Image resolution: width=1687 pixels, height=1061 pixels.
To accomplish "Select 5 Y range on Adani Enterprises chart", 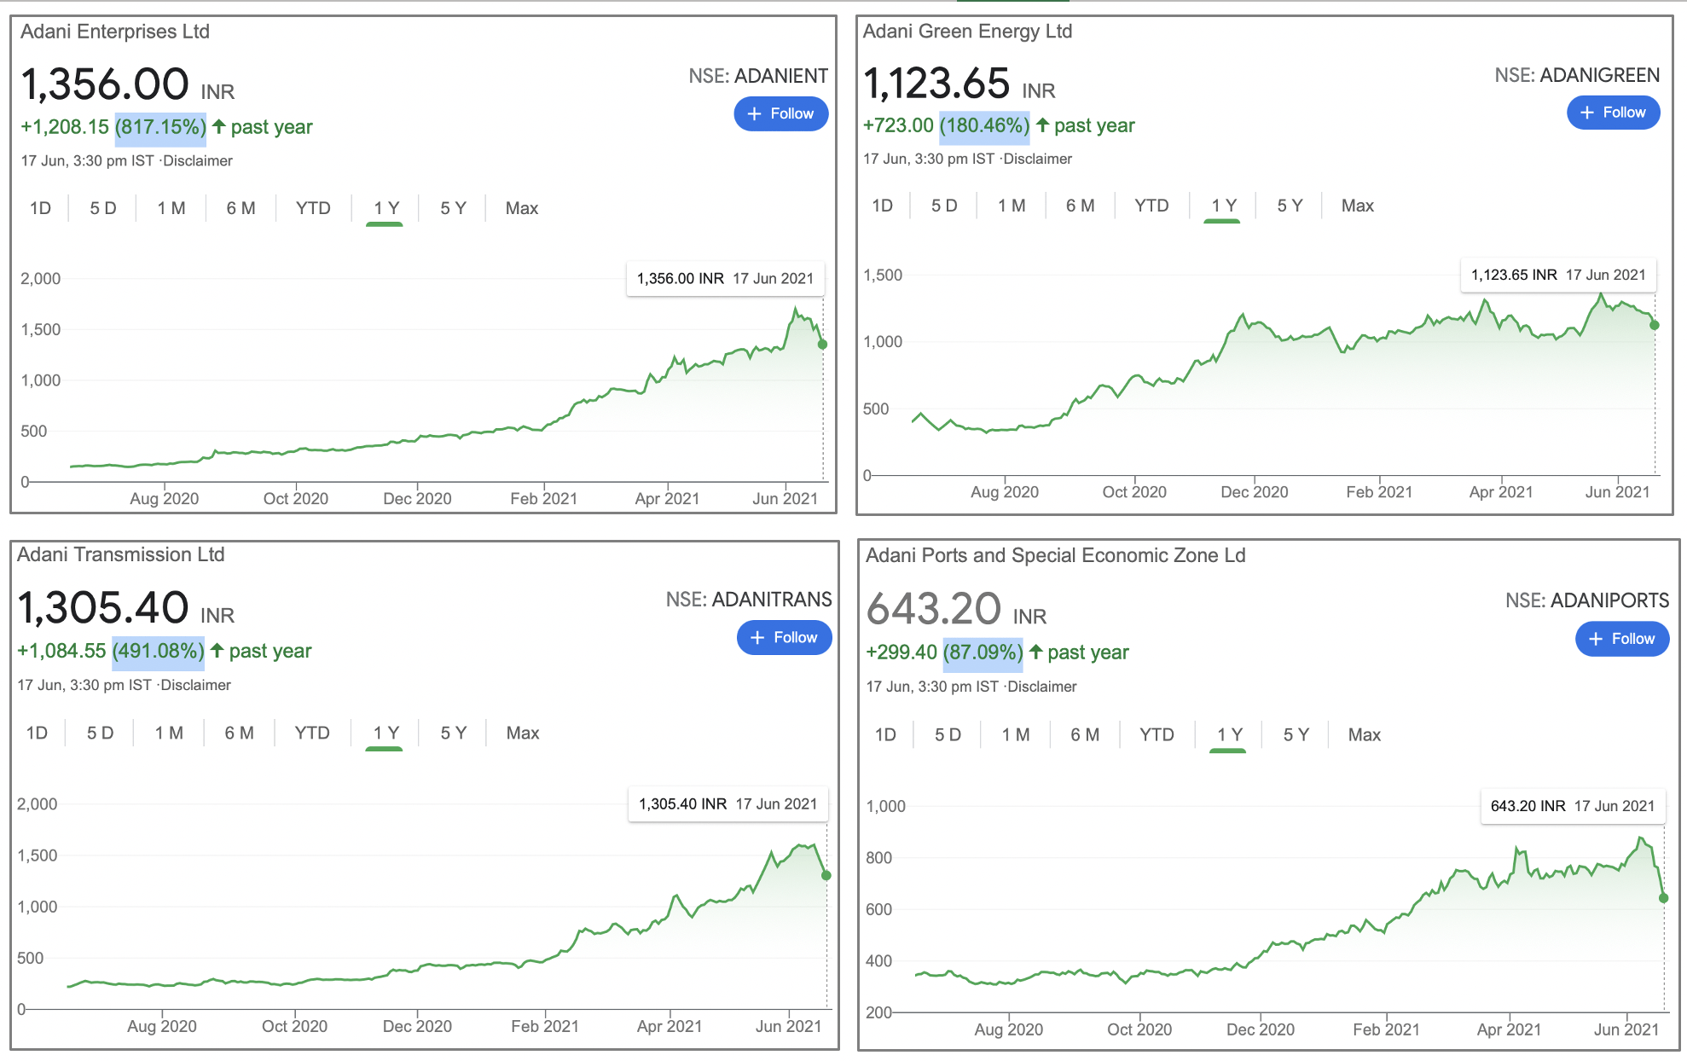I will pyautogui.click(x=453, y=208).
